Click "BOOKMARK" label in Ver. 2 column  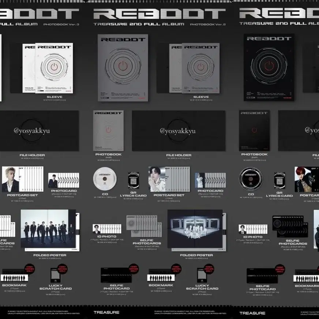[161, 285]
